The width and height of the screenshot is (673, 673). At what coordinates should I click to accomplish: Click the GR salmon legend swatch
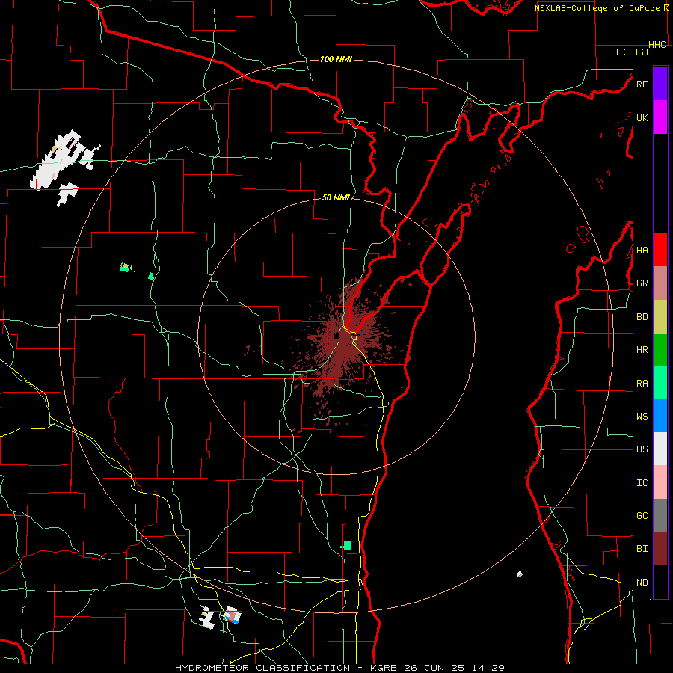[660, 283]
